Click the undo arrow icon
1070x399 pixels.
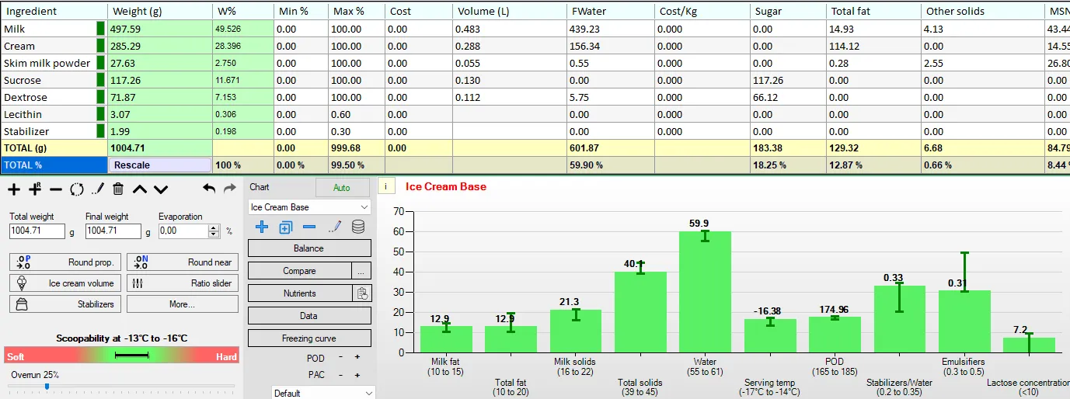pyautogui.click(x=208, y=189)
